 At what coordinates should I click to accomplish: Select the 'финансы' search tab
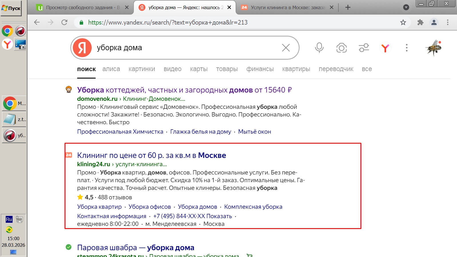pyautogui.click(x=260, y=69)
